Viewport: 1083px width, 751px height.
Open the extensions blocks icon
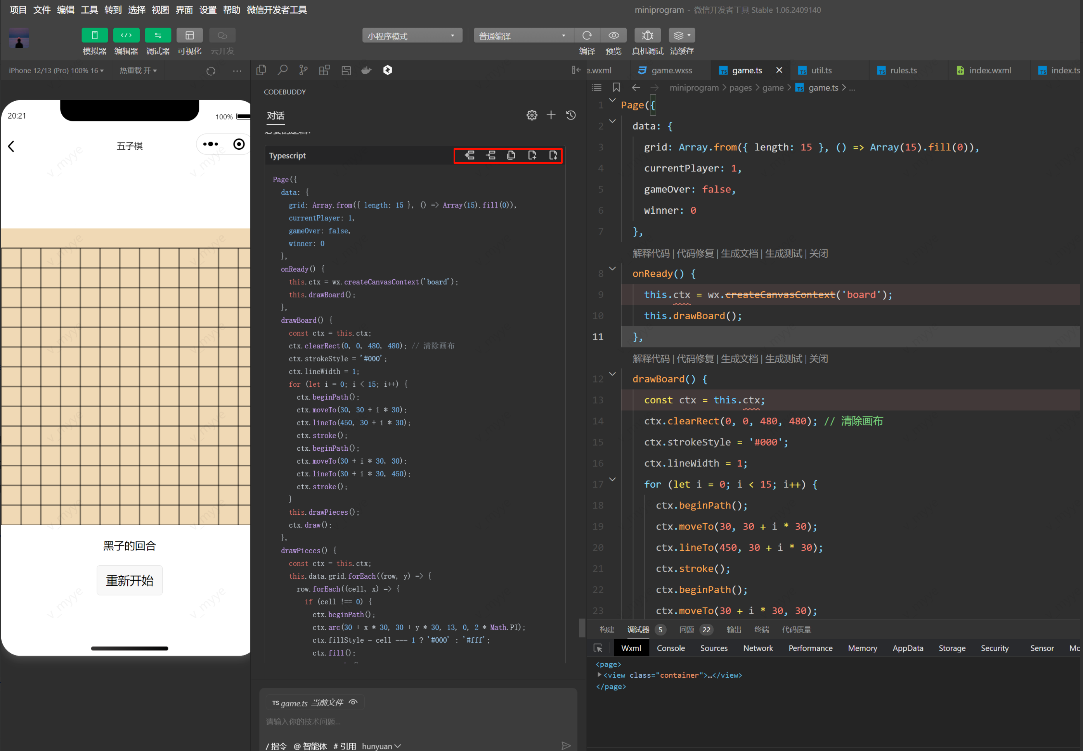coord(324,70)
